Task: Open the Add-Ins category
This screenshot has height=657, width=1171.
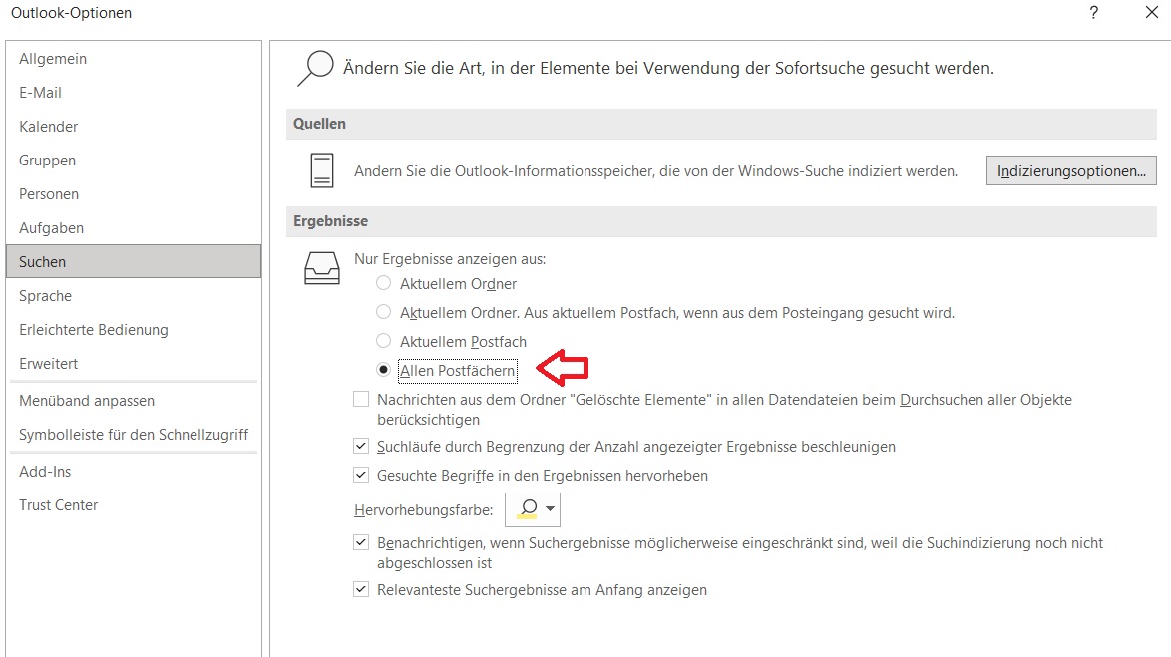Action: (x=134, y=472)
